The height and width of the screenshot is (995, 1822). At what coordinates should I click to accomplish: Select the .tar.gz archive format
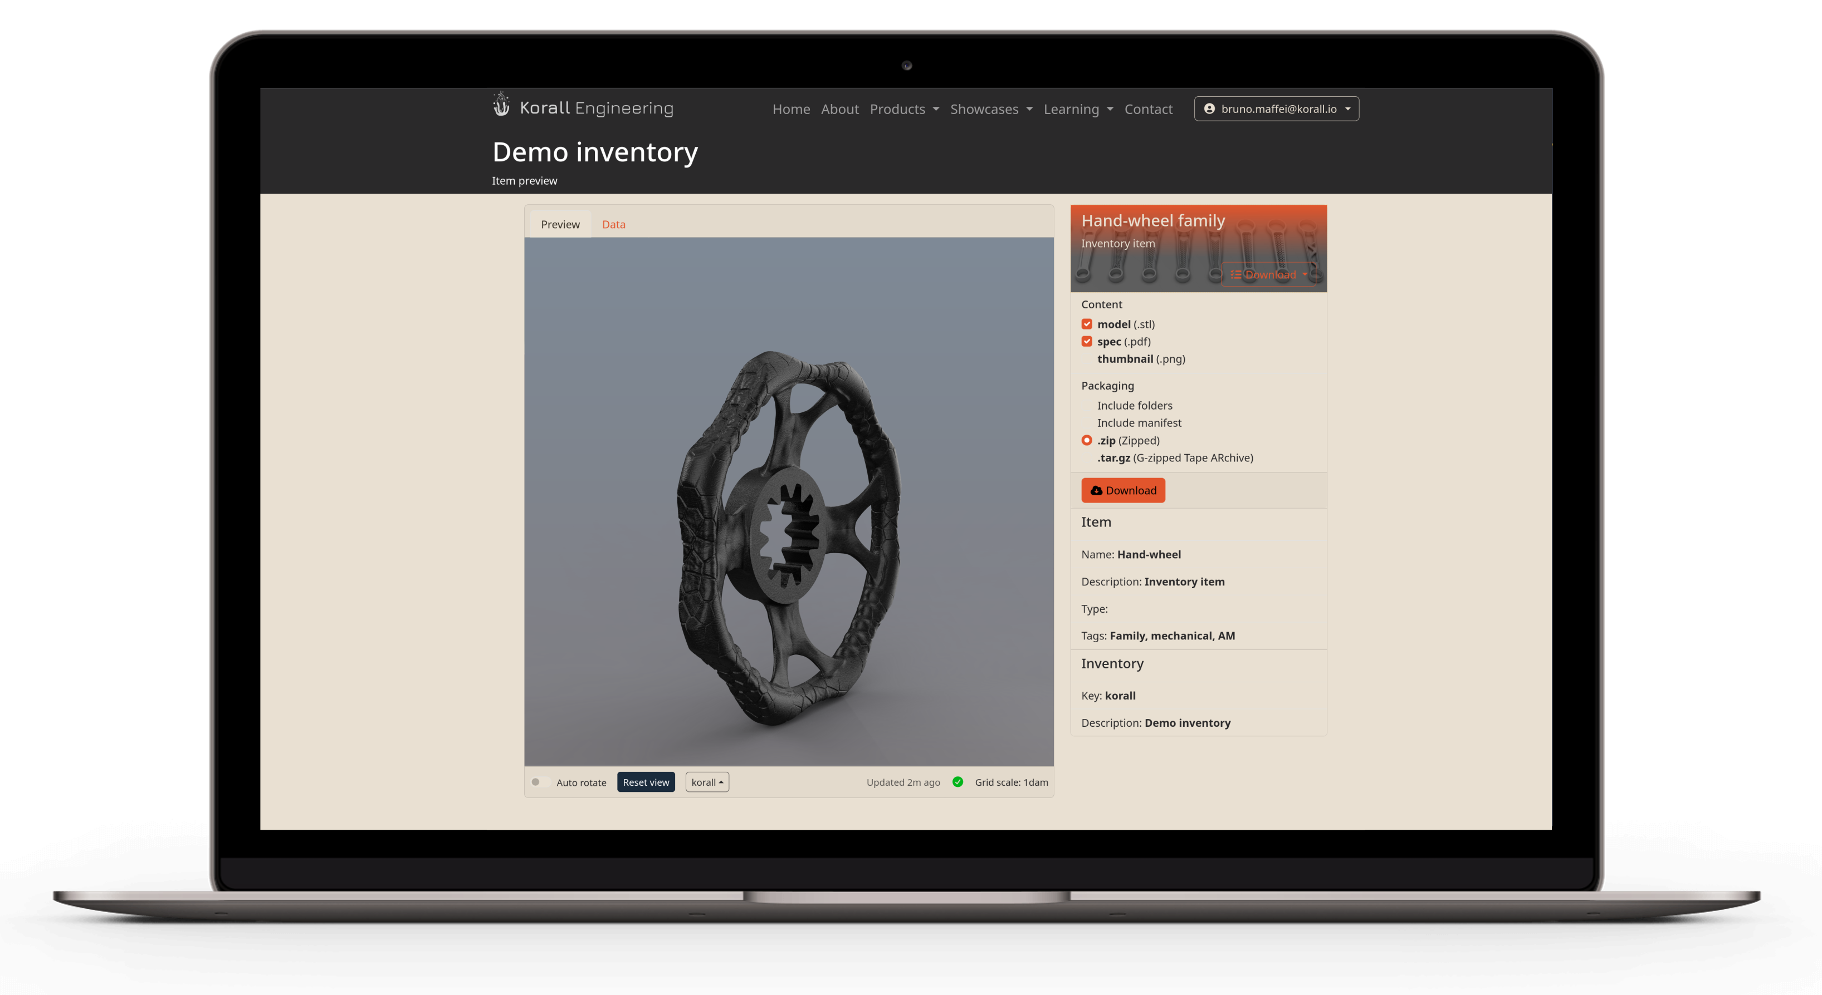point(1086,458)
